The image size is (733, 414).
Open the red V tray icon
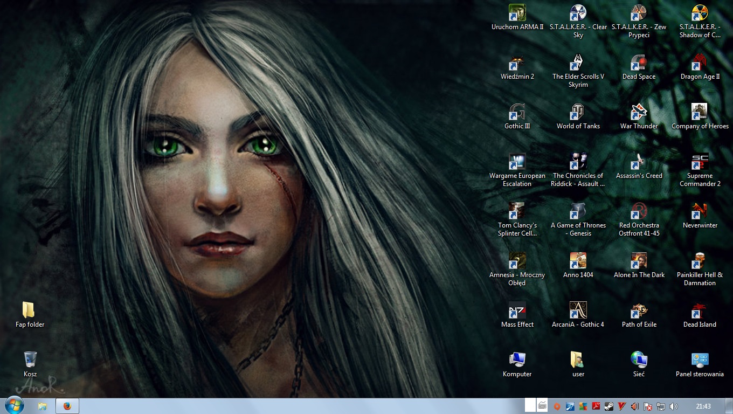tap(622, 406)
